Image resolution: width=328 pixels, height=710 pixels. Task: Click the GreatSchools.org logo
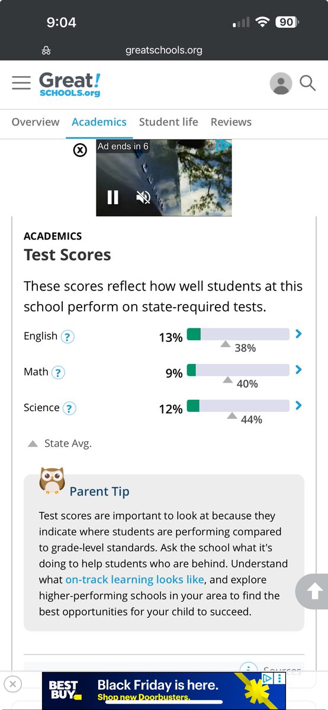[70, 84]
